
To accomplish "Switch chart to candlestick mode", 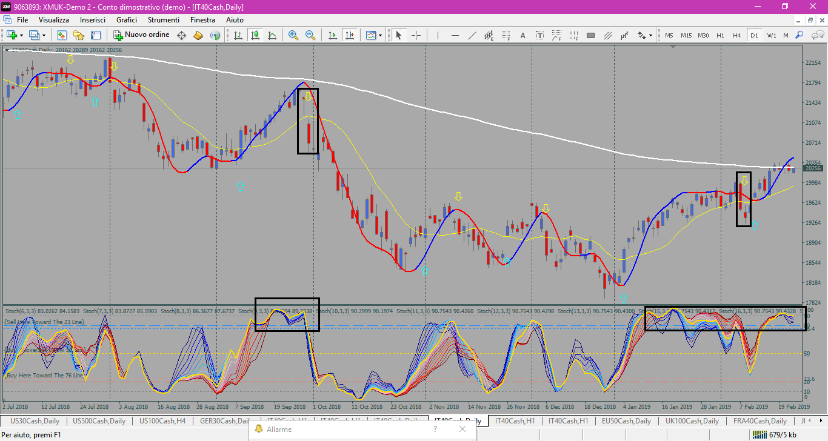I will click(x=255, y=35).
